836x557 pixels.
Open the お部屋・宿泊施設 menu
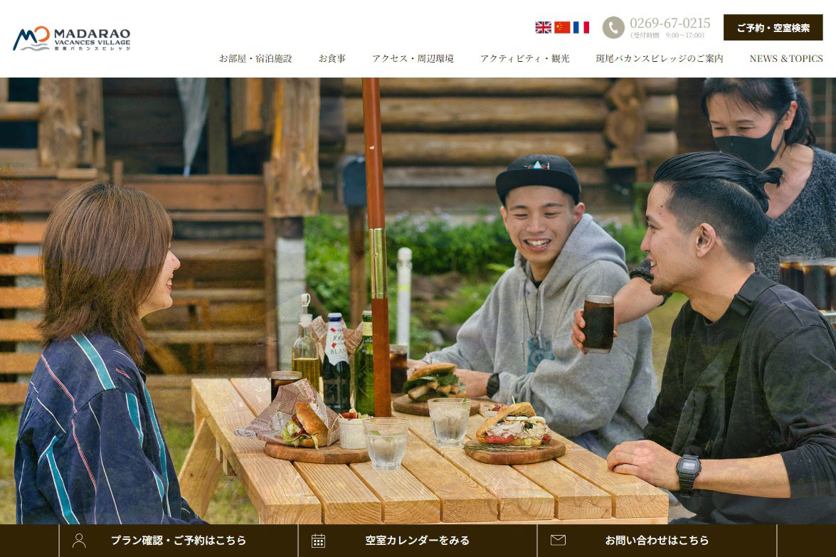click(x=255, y=58)
